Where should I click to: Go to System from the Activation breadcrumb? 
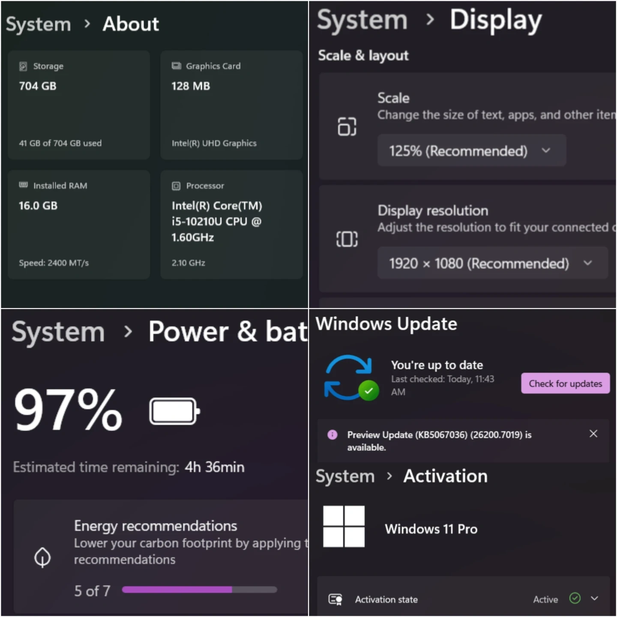pos(345,476)
